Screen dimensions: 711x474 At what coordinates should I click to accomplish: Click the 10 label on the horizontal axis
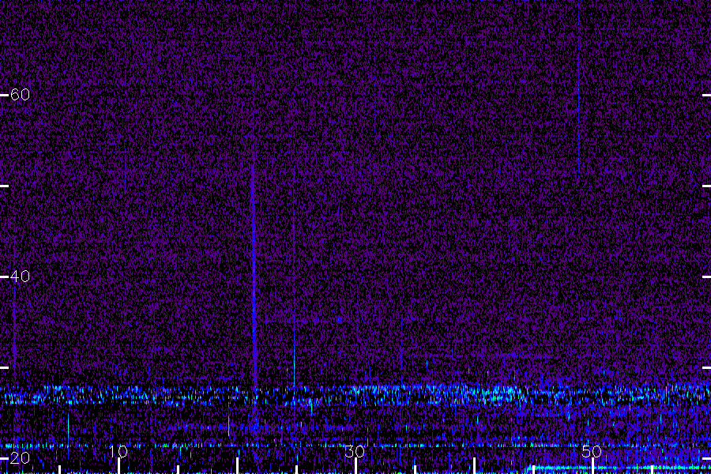coord(118,451)
